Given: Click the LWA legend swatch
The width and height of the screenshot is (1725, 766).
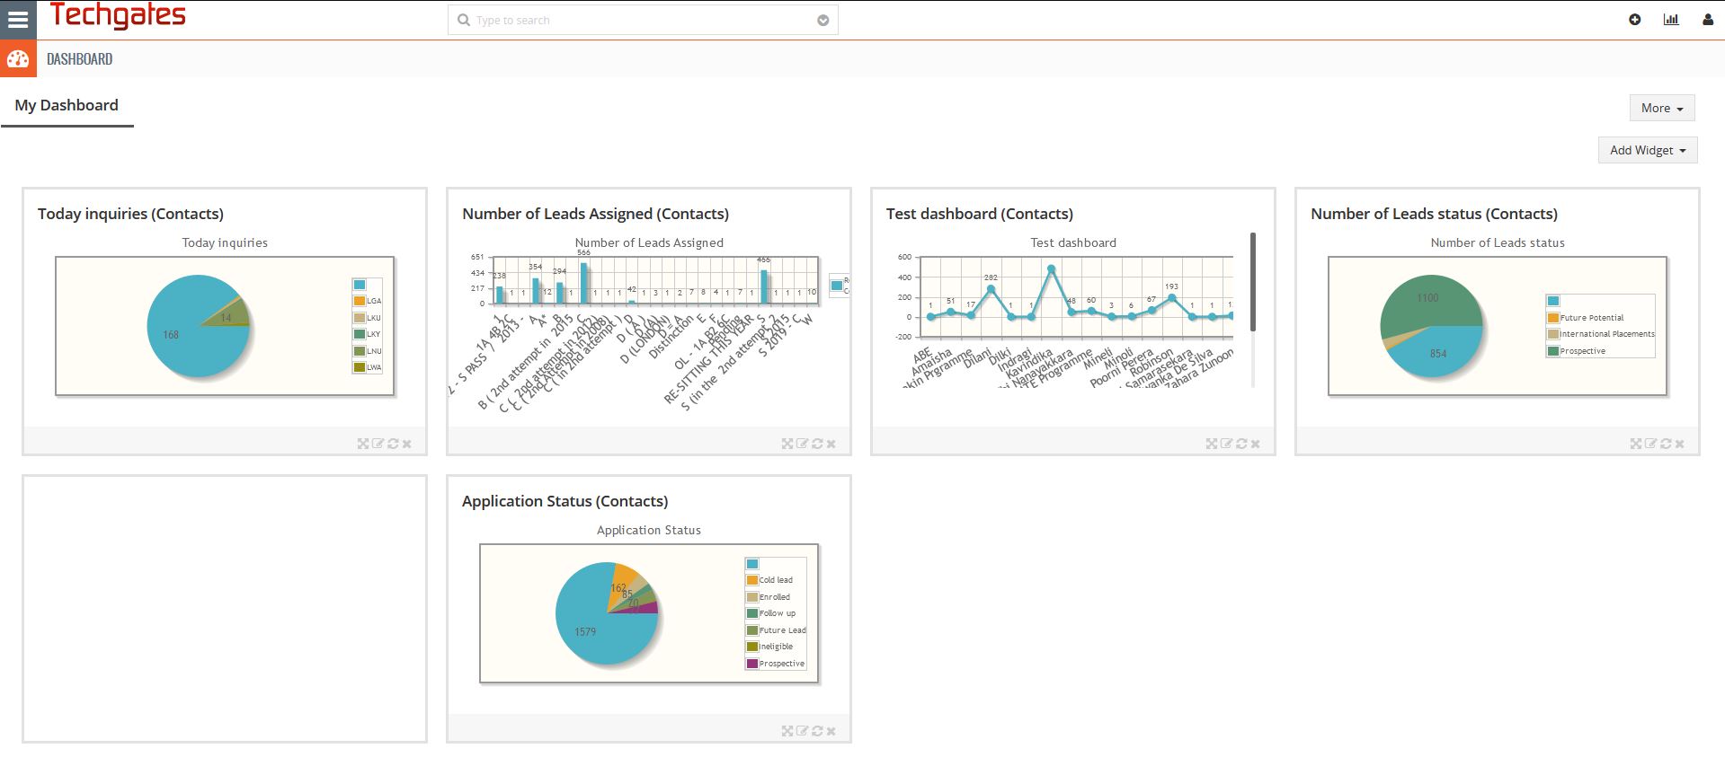Looking at the screenshot, I should tap(360, 367).
